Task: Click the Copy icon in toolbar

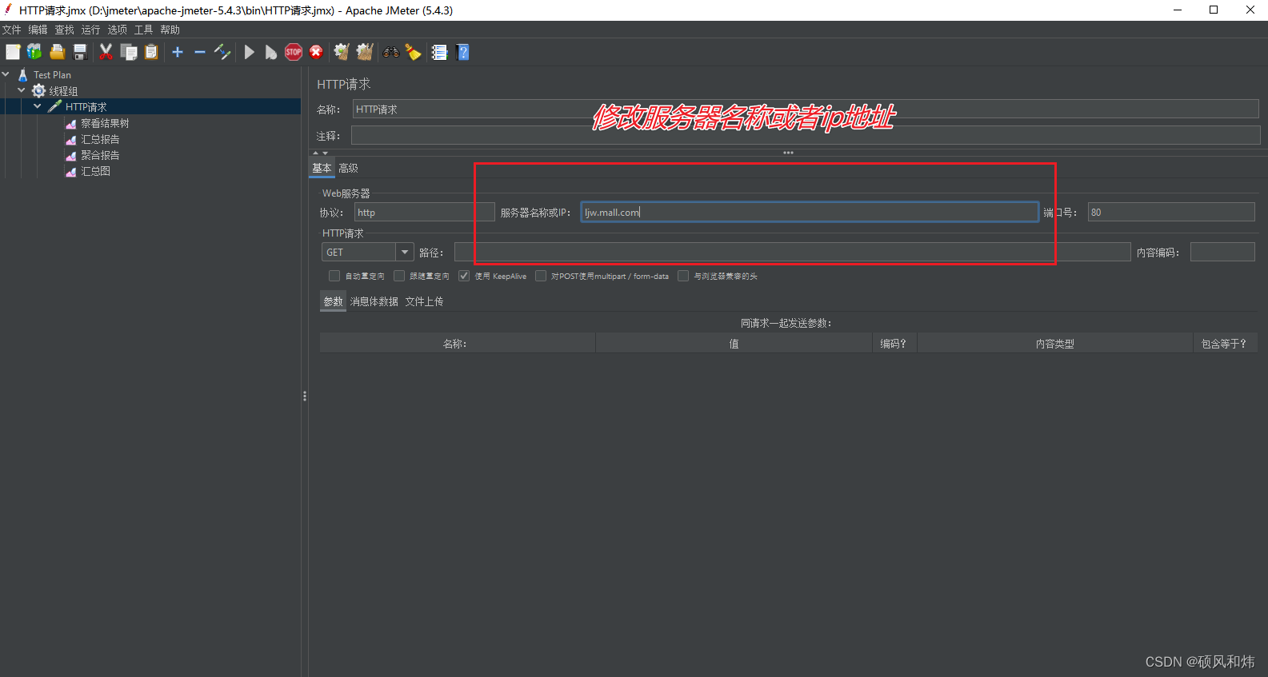Action: click(129, 52)
